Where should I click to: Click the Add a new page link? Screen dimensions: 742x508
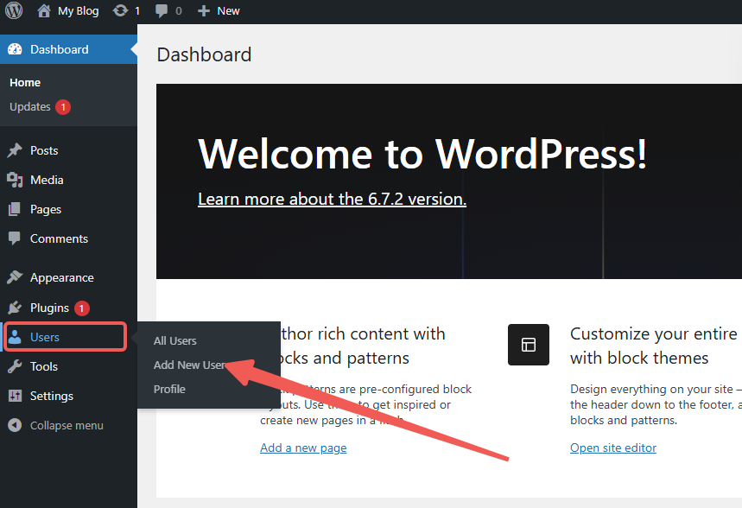click(303, 448)
